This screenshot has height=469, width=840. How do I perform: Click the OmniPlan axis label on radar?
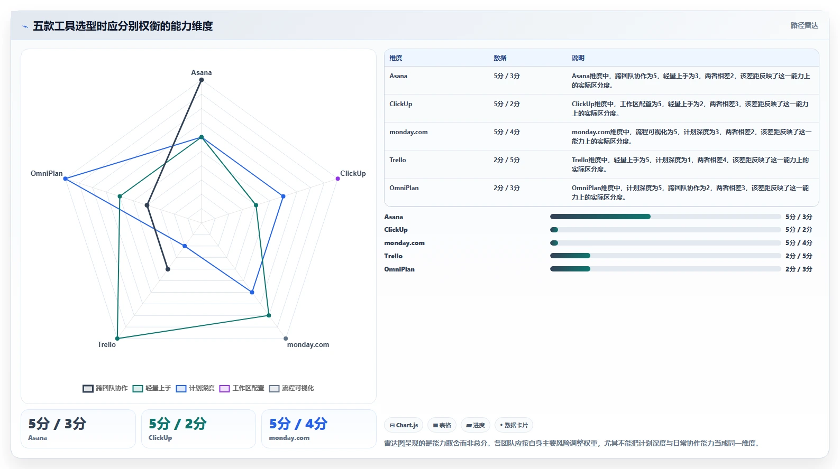pyautogui.click(x=47, y=173)
